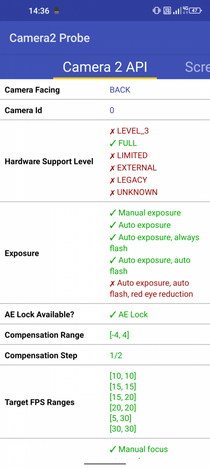
Task: Tap the red cross beside LEGACY
Action: pyautogui.click(x=112, y=180)
